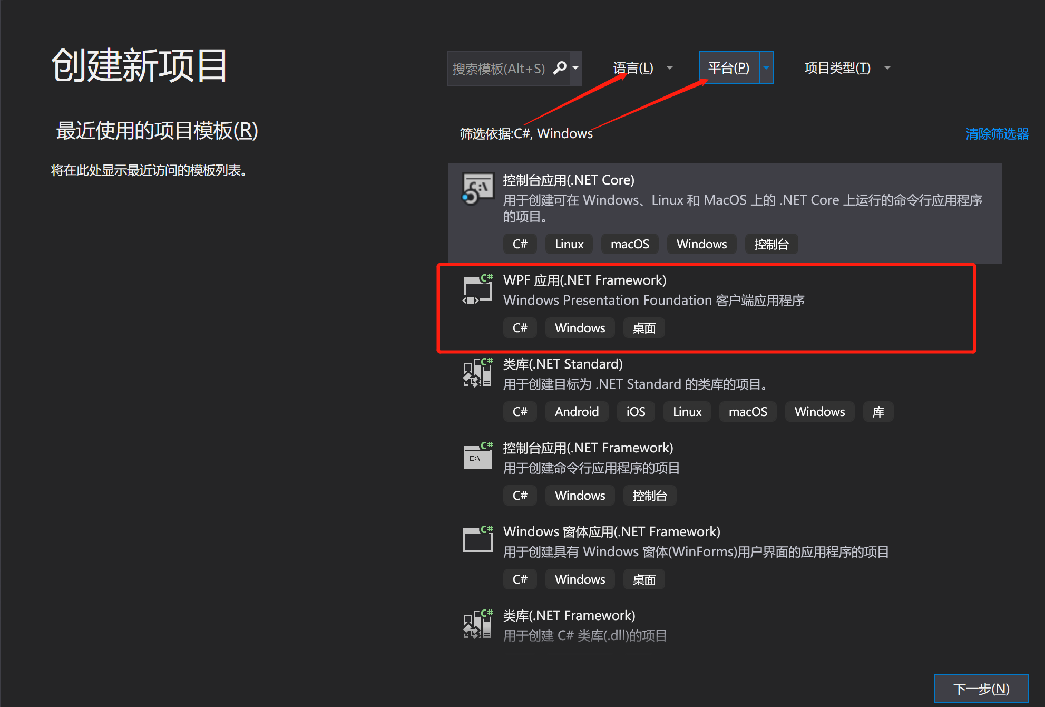Click the Windows Forms app template icon
1045x707 pixels.
click(x=477, y=540)
